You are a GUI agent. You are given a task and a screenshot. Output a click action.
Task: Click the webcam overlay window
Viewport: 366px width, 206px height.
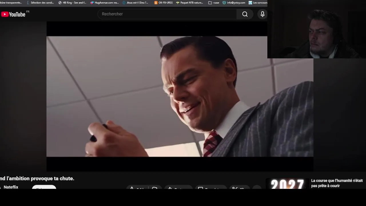click(x=317, y=29)
